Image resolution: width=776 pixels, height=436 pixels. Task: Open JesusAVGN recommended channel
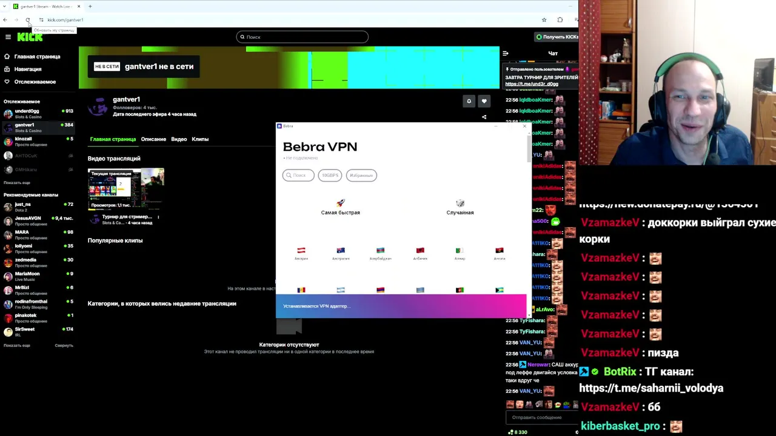(x=38, y=220)
